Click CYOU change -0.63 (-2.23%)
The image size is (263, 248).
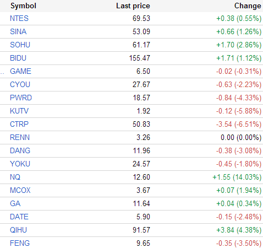click(239, 84)
